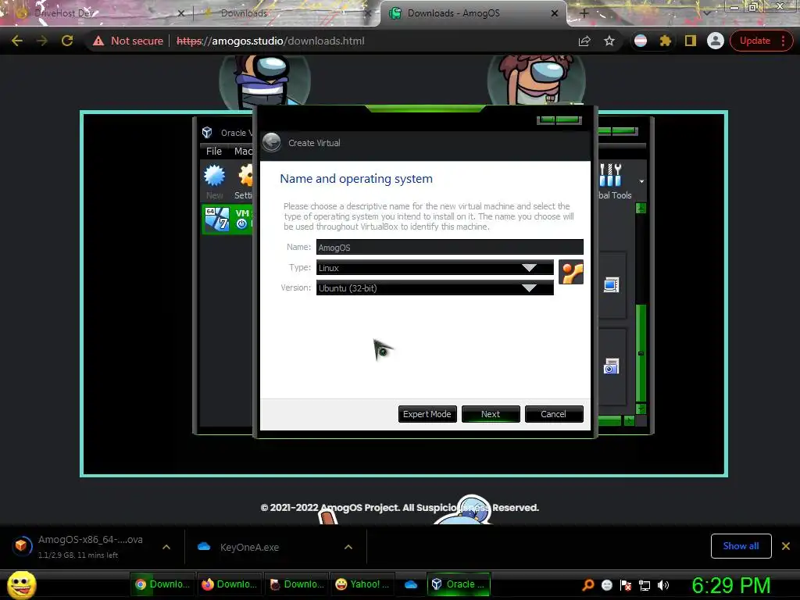The height and width of the screenshot is (600, 800).
Task: Click the details monitor icon in right panel
Action: pos(611,284)
